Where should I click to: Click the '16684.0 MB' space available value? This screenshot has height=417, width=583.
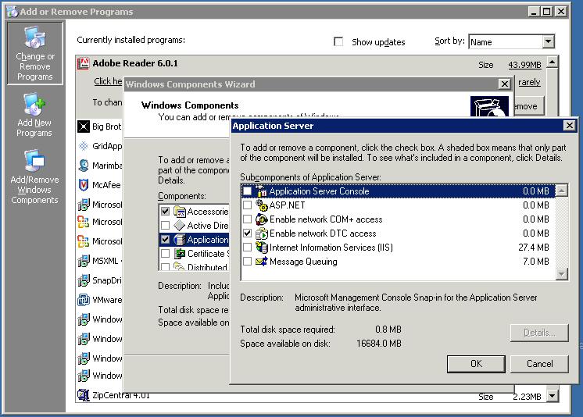379,344
